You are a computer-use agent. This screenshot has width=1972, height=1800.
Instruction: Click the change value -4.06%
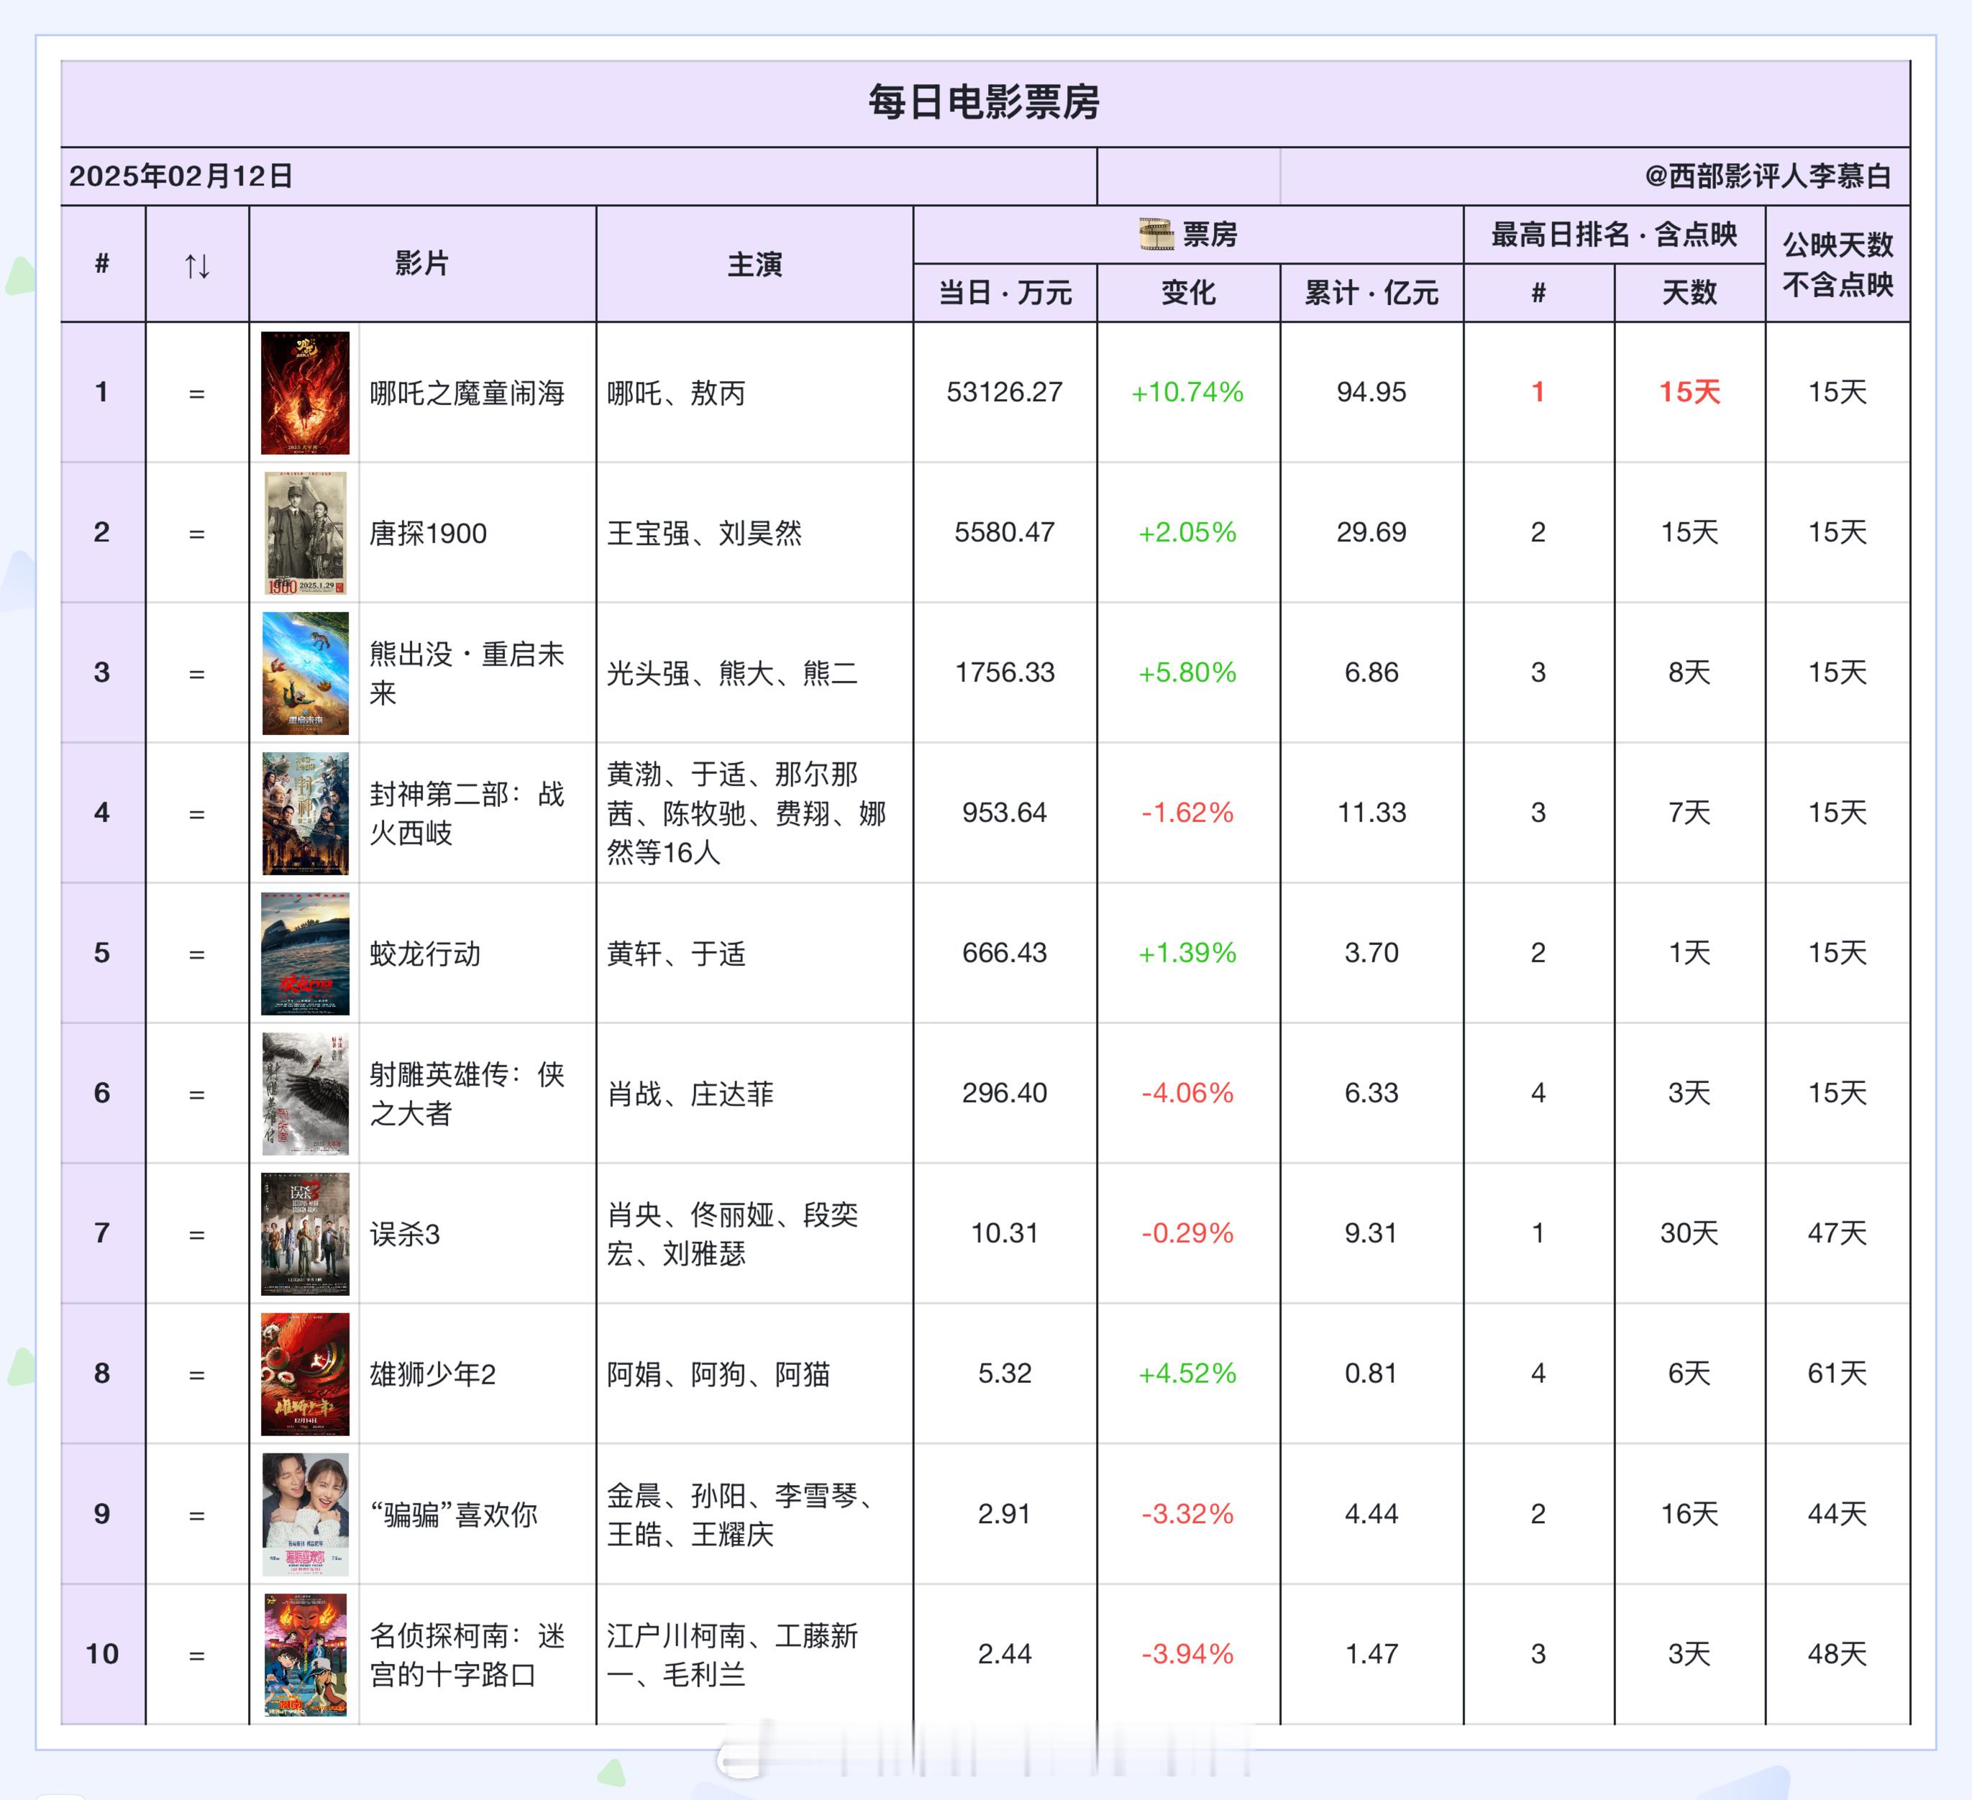pyautogui.click(x=1187, y=1092)
